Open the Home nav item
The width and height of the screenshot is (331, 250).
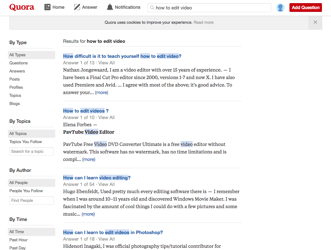[54, 7]
